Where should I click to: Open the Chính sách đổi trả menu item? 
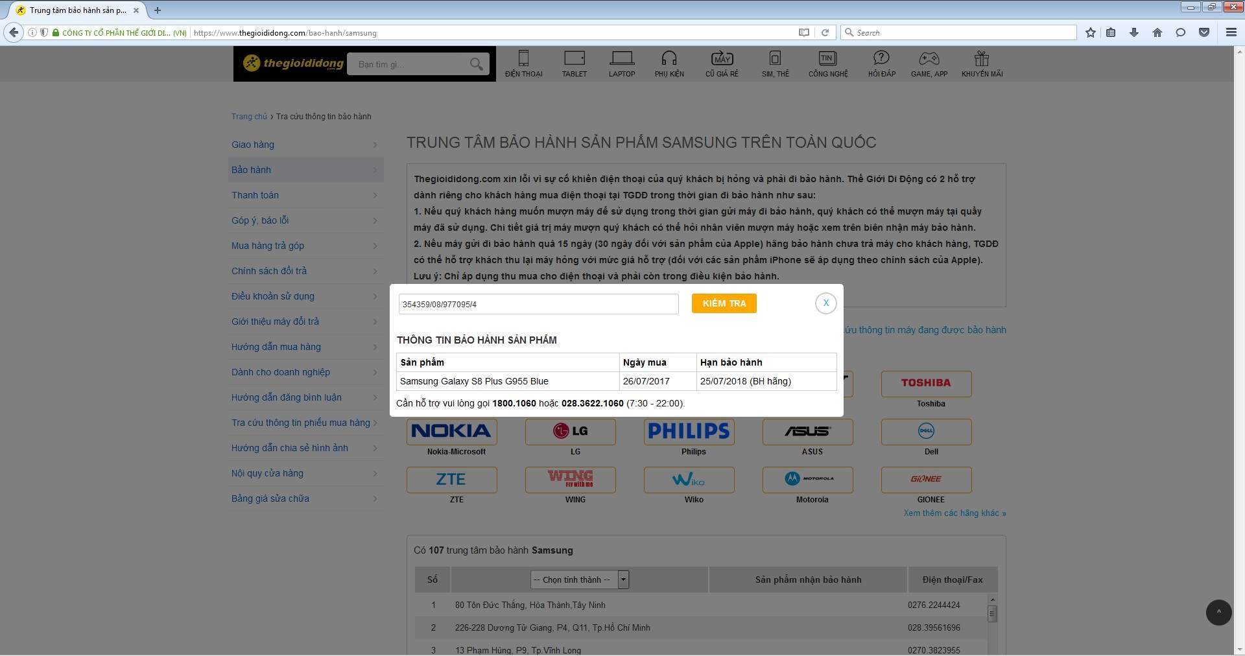point(269,271)
